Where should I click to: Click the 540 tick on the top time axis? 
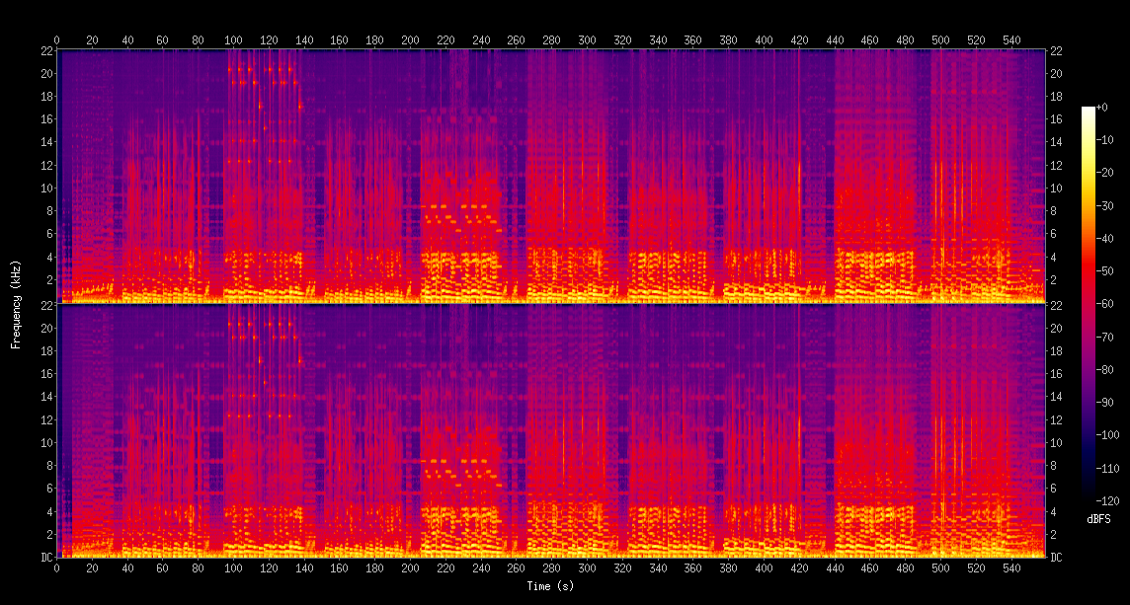(x=1011, y=40)
